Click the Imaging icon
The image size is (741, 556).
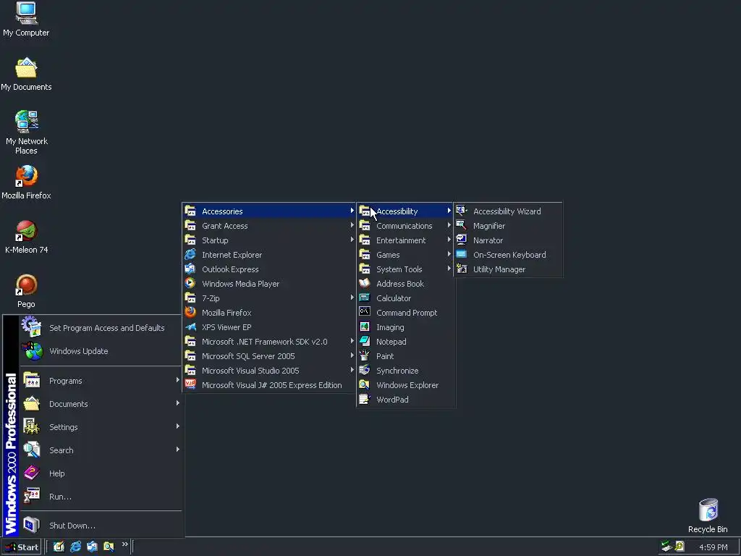pos(365,327)
